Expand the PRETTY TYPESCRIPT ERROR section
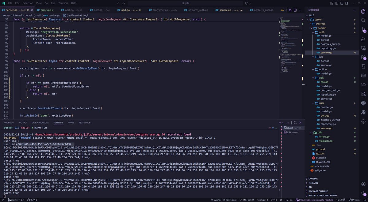This screenshot has height=202, width=368. pos(332,195)
